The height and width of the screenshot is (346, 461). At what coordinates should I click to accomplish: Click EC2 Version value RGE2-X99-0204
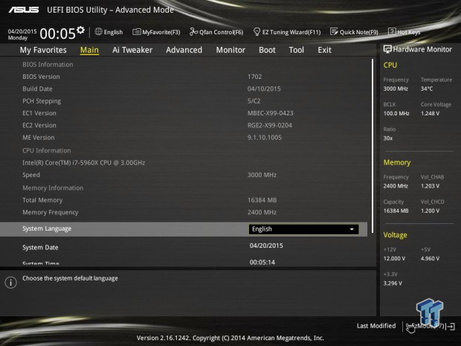(x=270, y=125)
